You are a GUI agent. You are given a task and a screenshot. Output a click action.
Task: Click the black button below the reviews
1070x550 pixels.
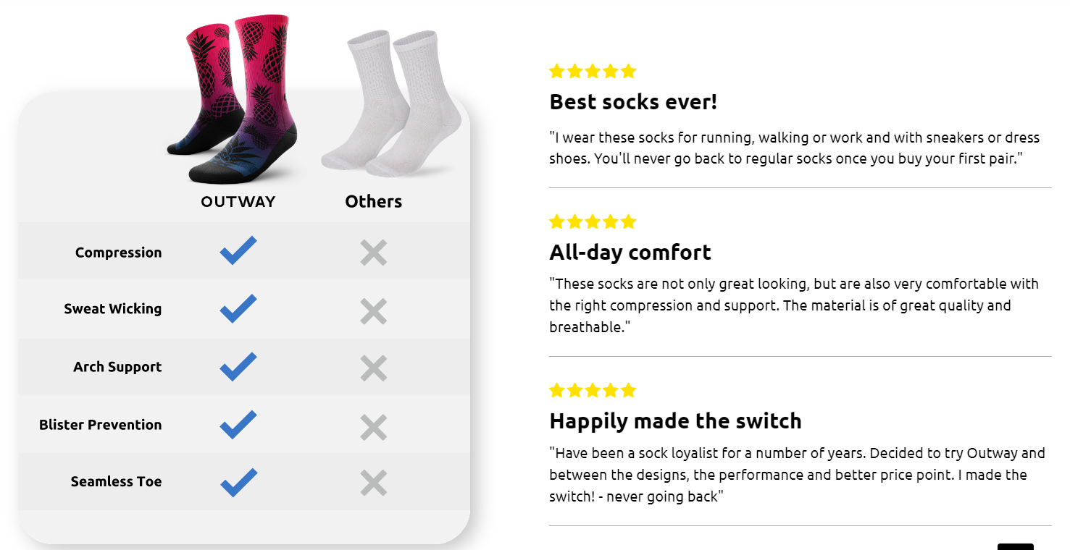tap(1015, 546)
